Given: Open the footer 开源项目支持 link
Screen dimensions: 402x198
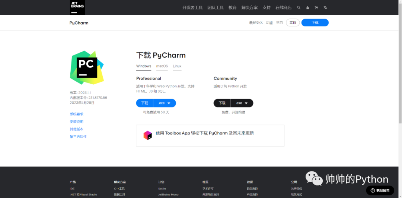Looking at the screenshot, I should [x=211, y=194].
